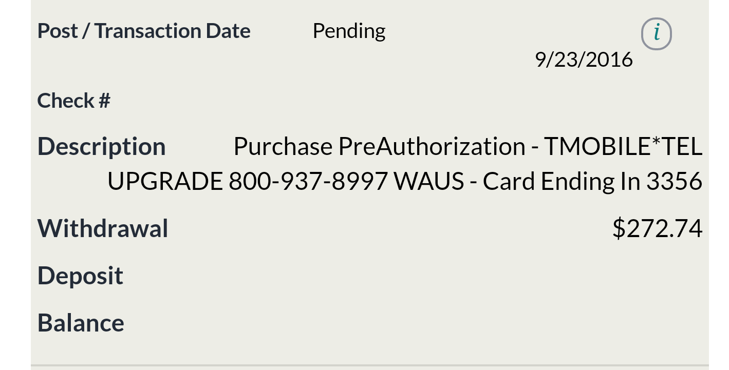Click the hyphen after PreAuthorization
The width and height of the screenshot is (729, 370).
coord(534,148)
